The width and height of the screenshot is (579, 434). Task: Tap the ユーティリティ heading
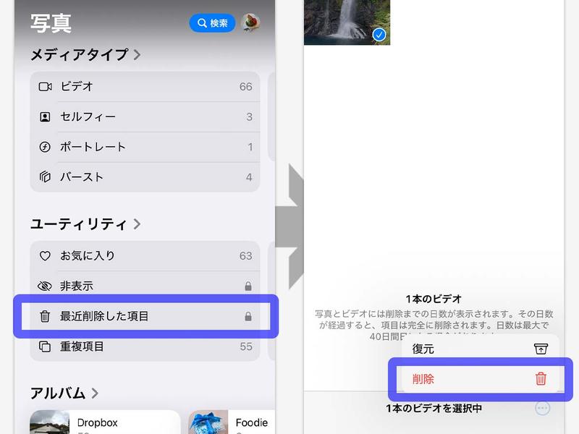coord(79,224)
